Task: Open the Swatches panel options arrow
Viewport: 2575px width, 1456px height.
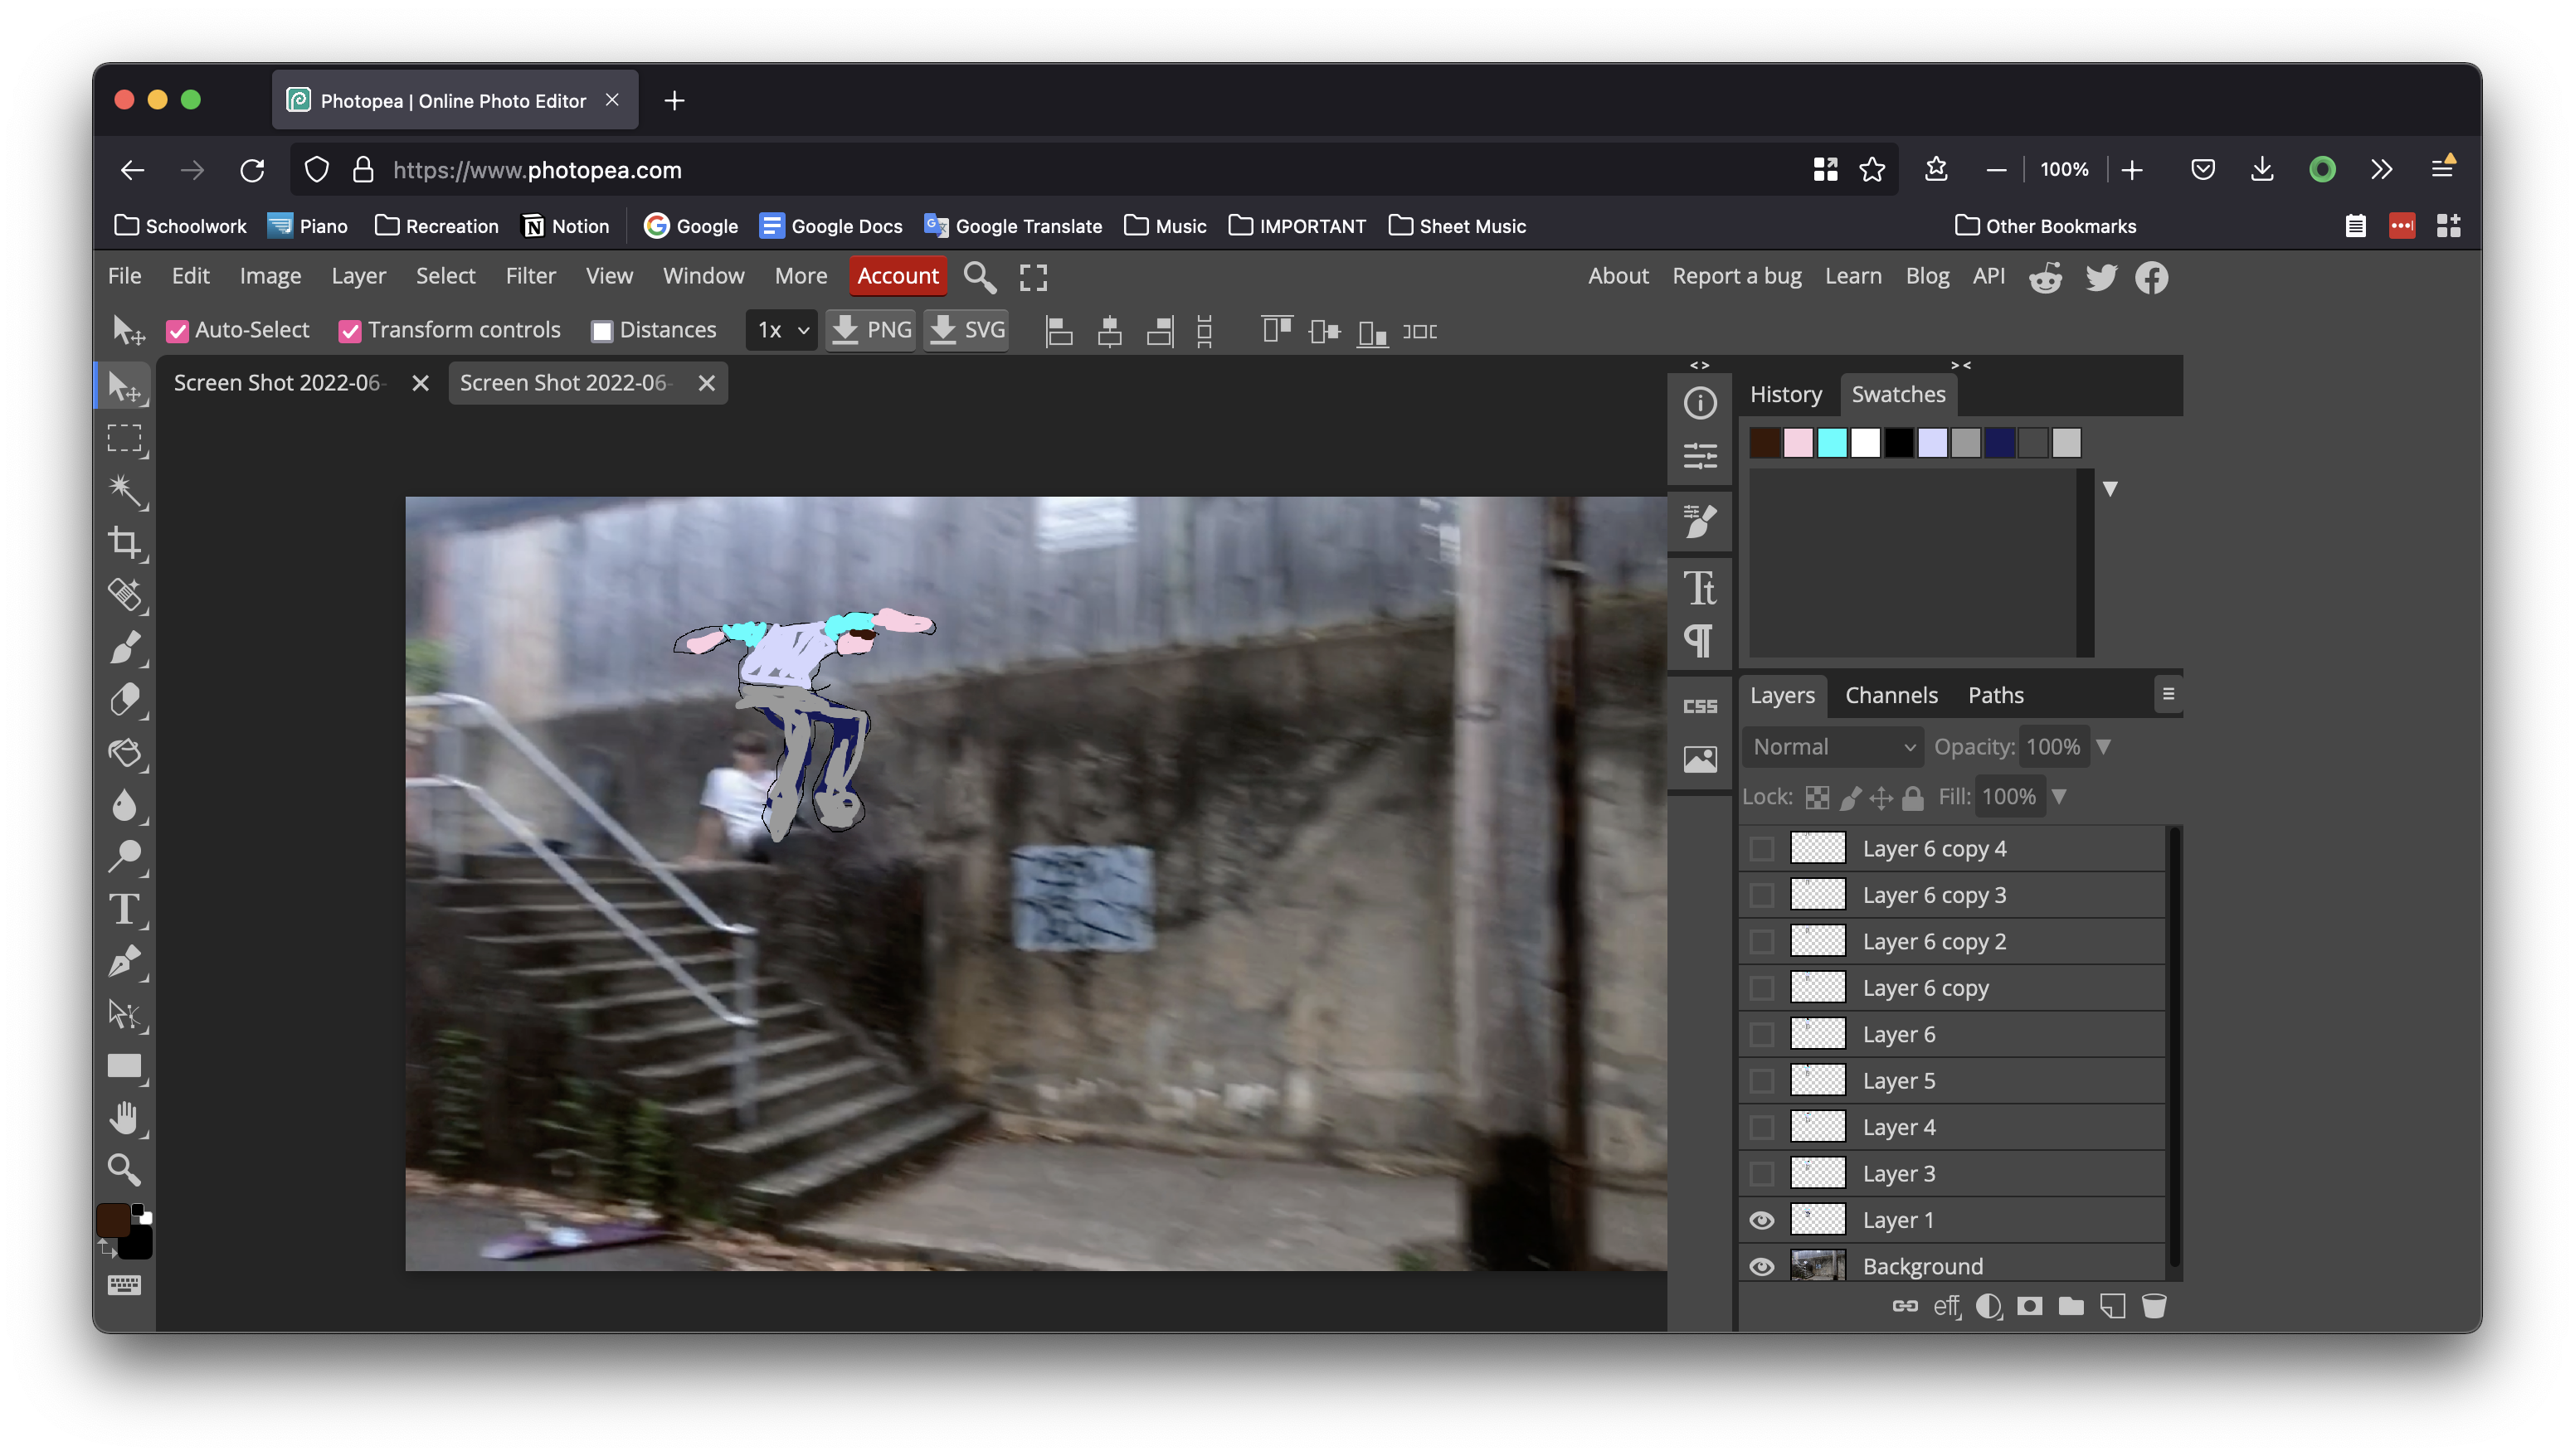Action: coord(2110,489)
